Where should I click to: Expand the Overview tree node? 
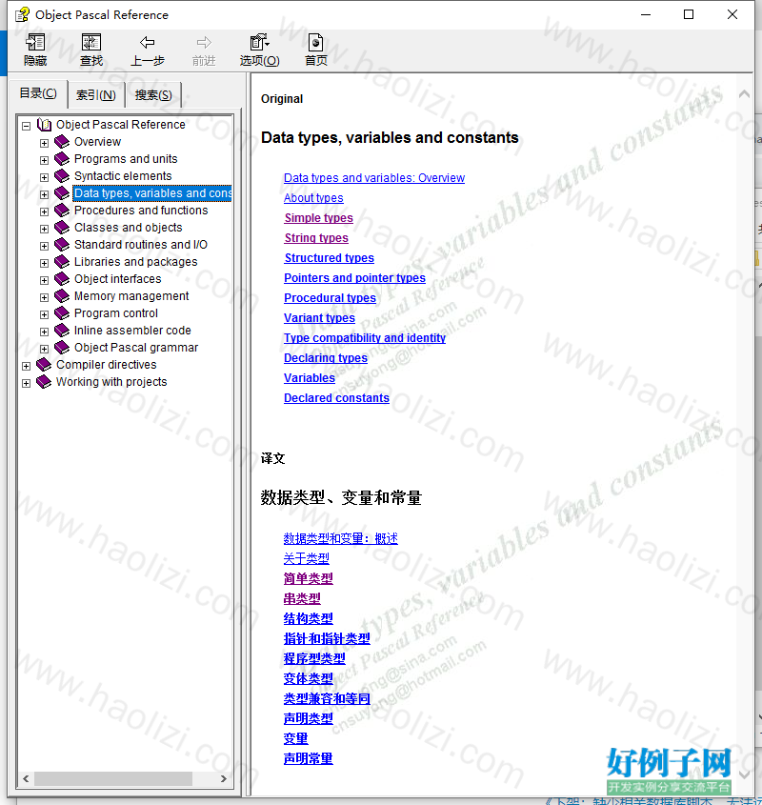click(44, 143)
